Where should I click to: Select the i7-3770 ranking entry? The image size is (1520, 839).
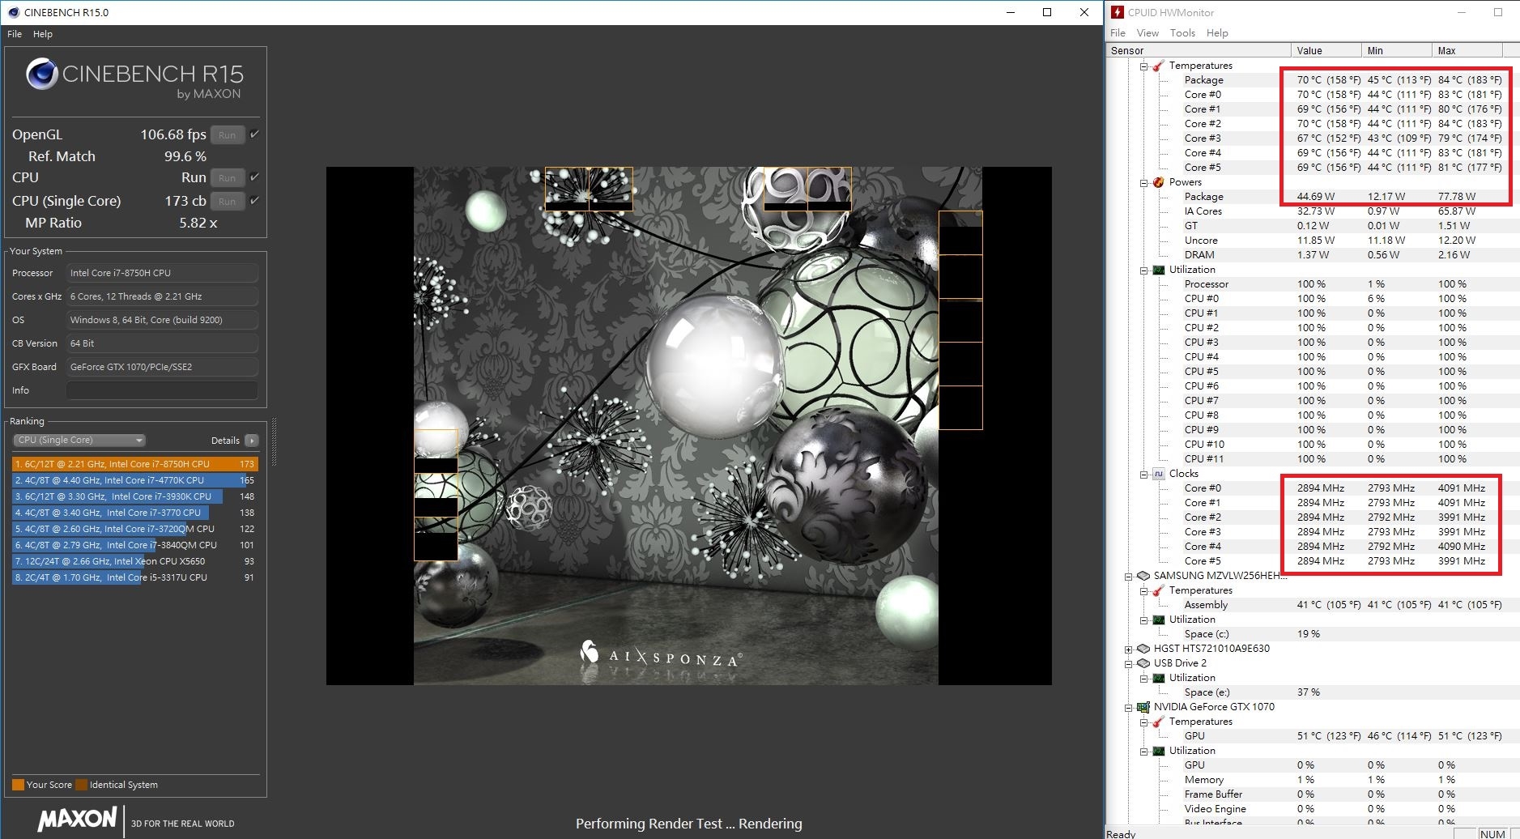(x=134, y=513)
